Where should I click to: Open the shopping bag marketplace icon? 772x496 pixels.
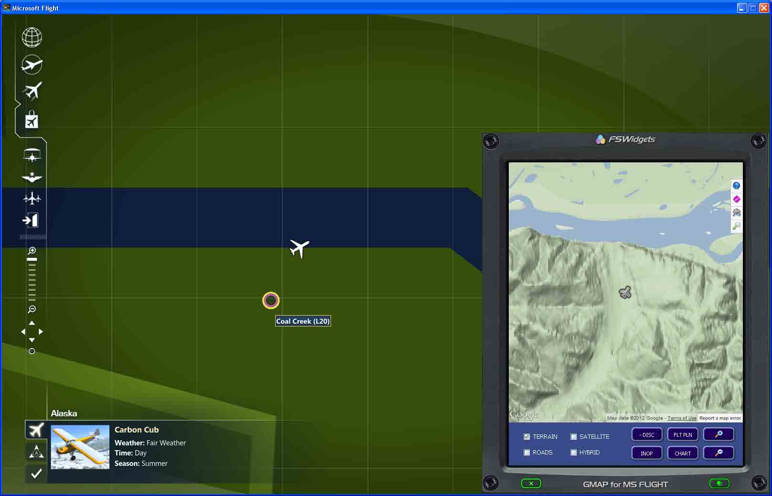(x=32, y=120)
